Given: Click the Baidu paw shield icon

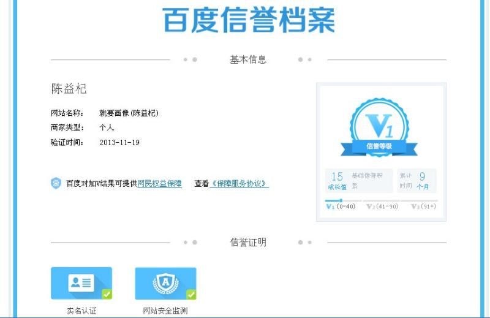Looking at the screenshot, I should [56, 183].
